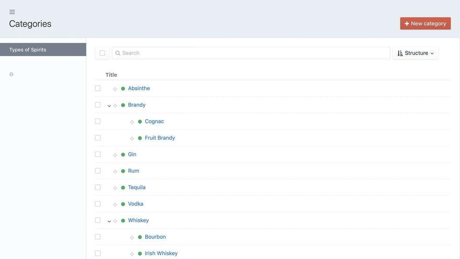Open the Bourbon category
The image size is (460, 259).
tap(155, 236)
